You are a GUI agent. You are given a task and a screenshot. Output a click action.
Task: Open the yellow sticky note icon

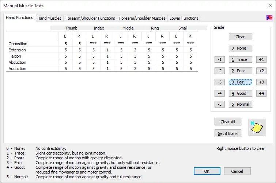[257, 127]
